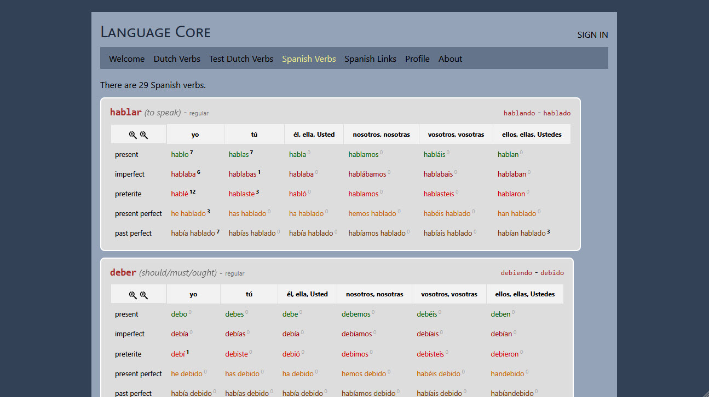Select the zoom-in magnifier in the deber table
This screenshot has width=709, height=397.
(x=133, y=294)
